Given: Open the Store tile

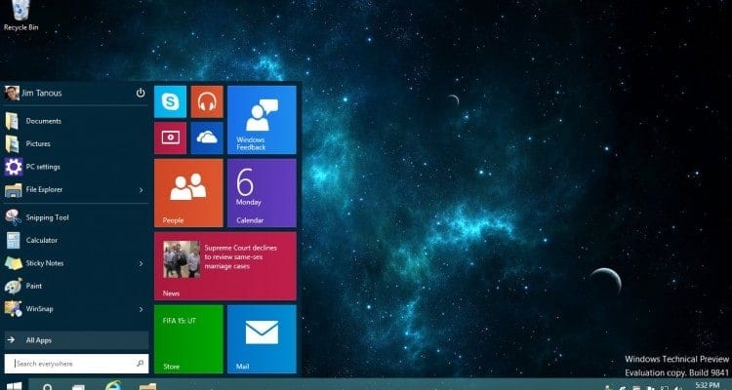Looking at the screenshot, I should (x=188, y=338).
